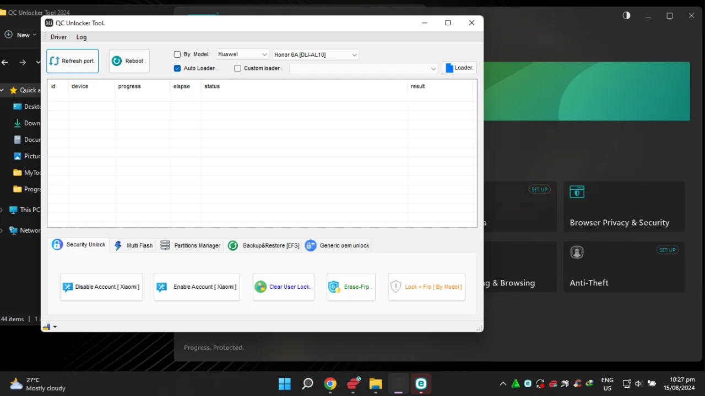Switch to the Partitions Manager tab

(x=191, y=245)
